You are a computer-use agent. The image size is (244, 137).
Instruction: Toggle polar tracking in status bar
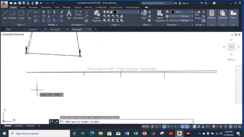pos(169,126)
